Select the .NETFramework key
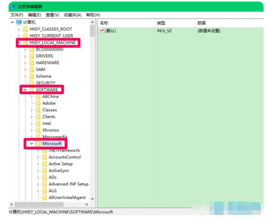271x220 pixels. [64, 150]
